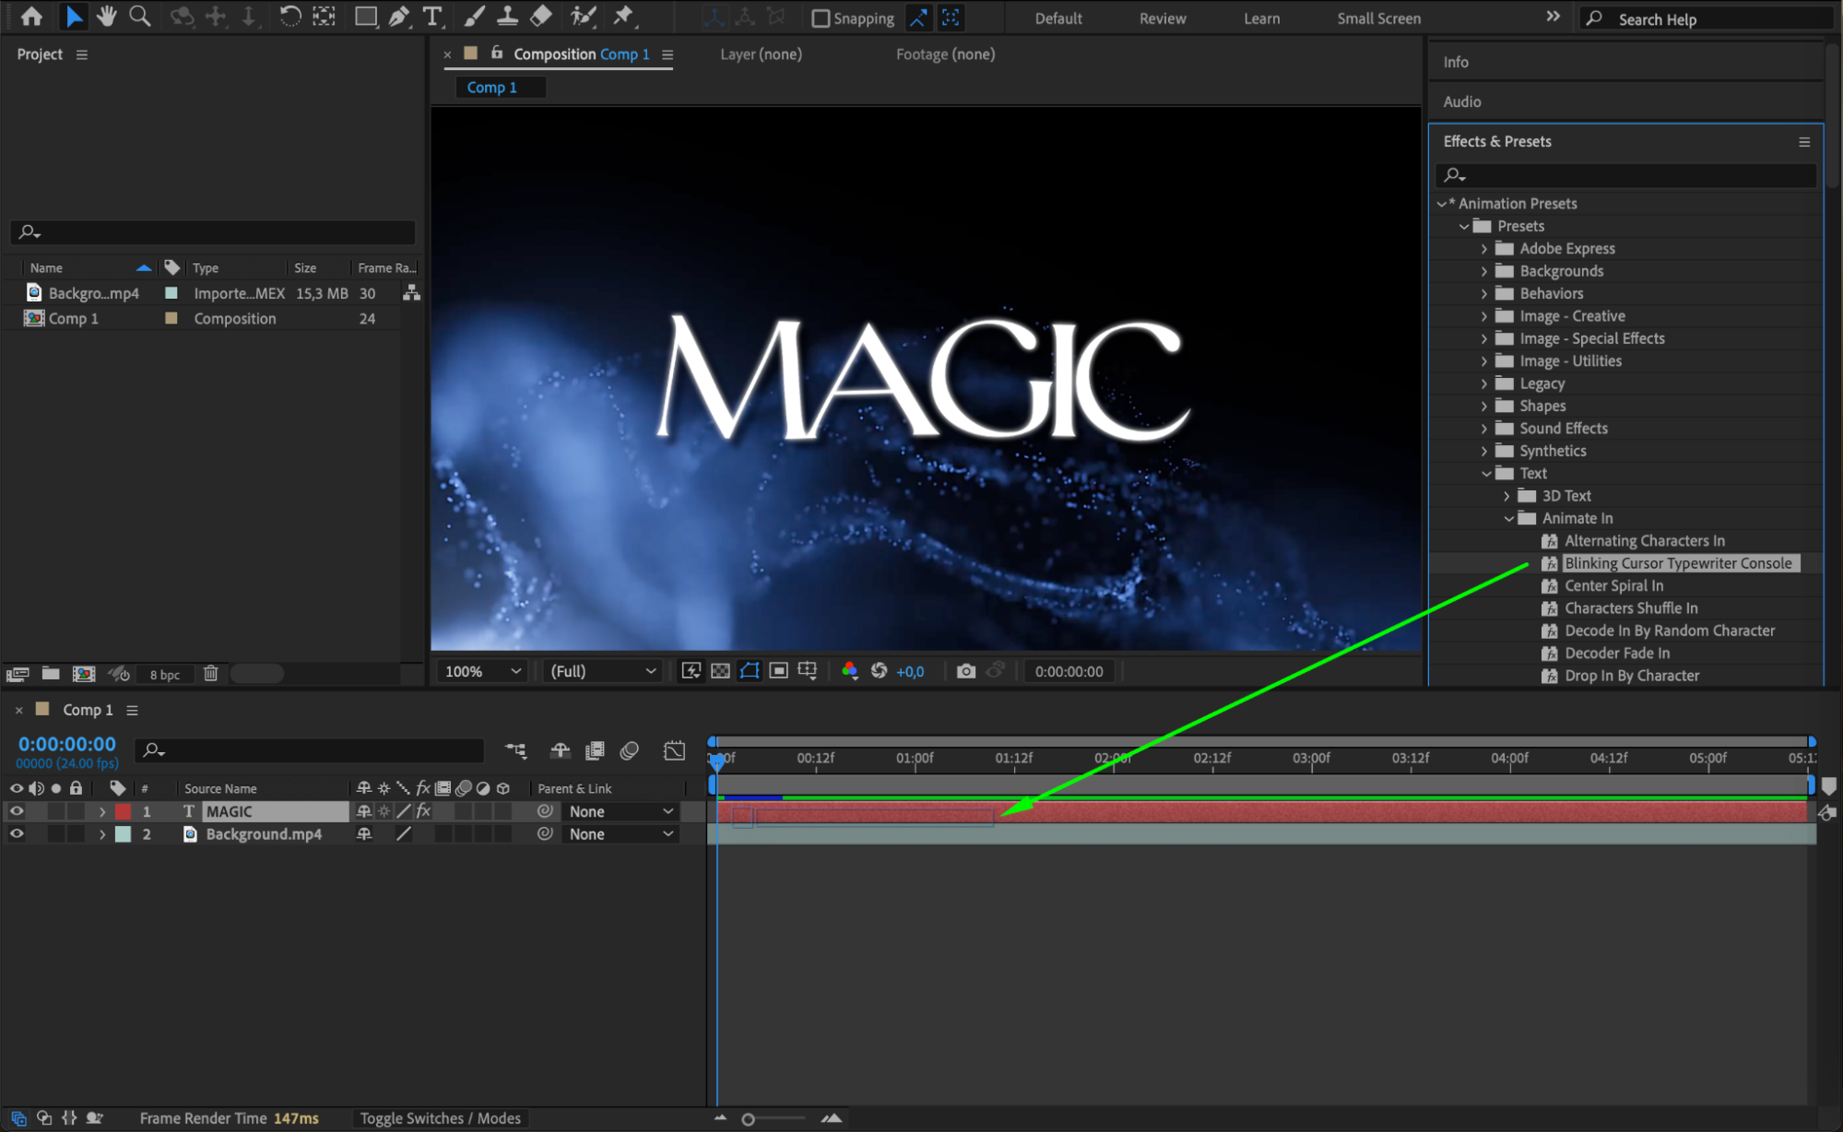The image size is (1843, 1132).
Task: Delete selected project item with the trash icon
Action: 210,674
